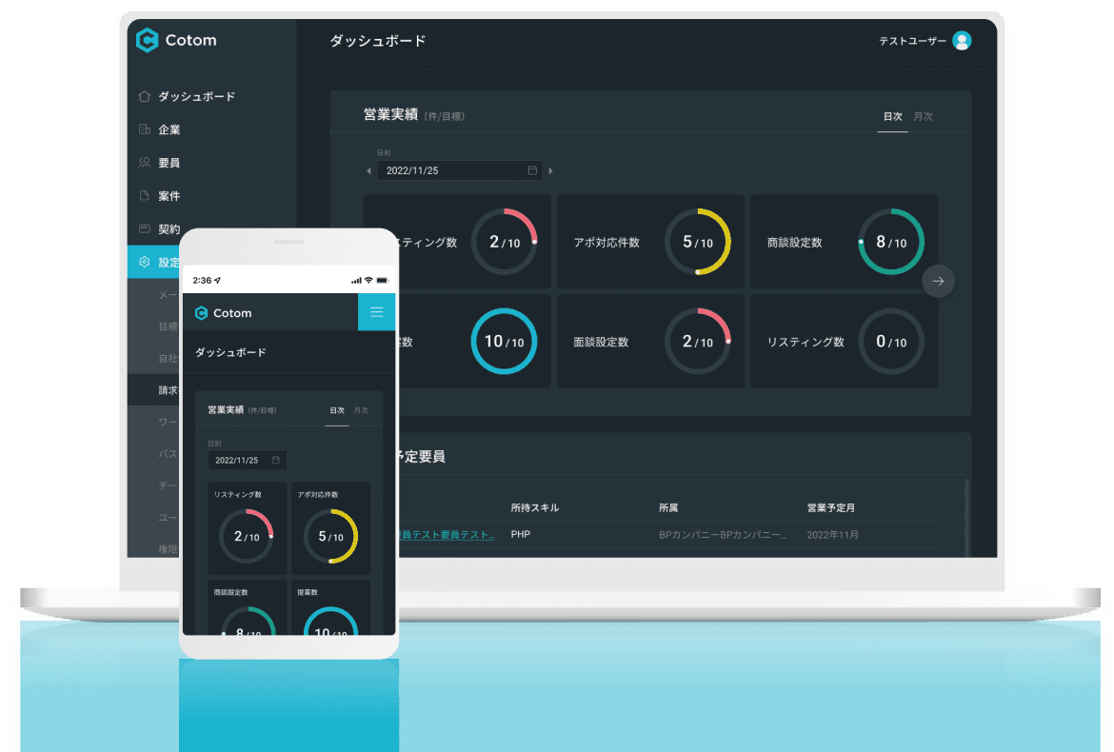
Task: Click the 所持スキル column header
Action: tap(535, 507)
